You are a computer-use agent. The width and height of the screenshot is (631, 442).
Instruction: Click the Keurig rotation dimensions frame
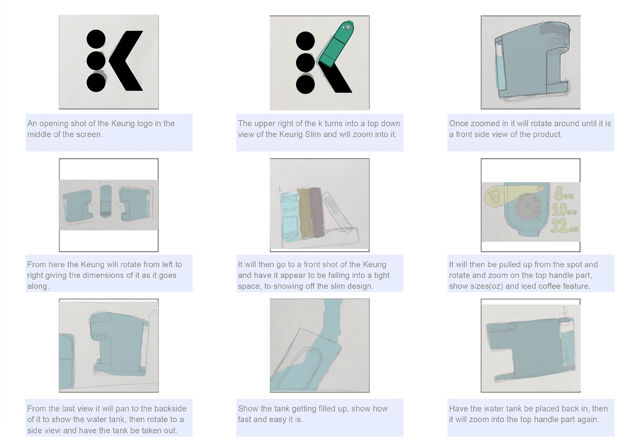point(109,205)
